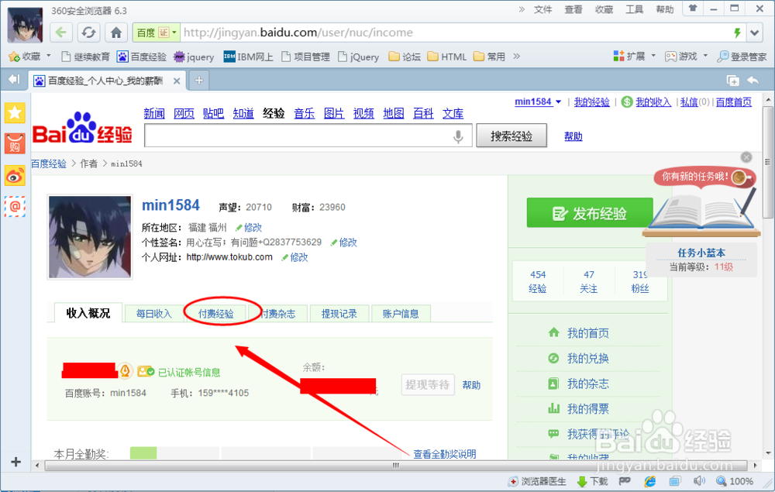Screen dimensions: 775x492
Task: Expand the 收藏 dropdown arrow
Action: (x=48, y=56)
